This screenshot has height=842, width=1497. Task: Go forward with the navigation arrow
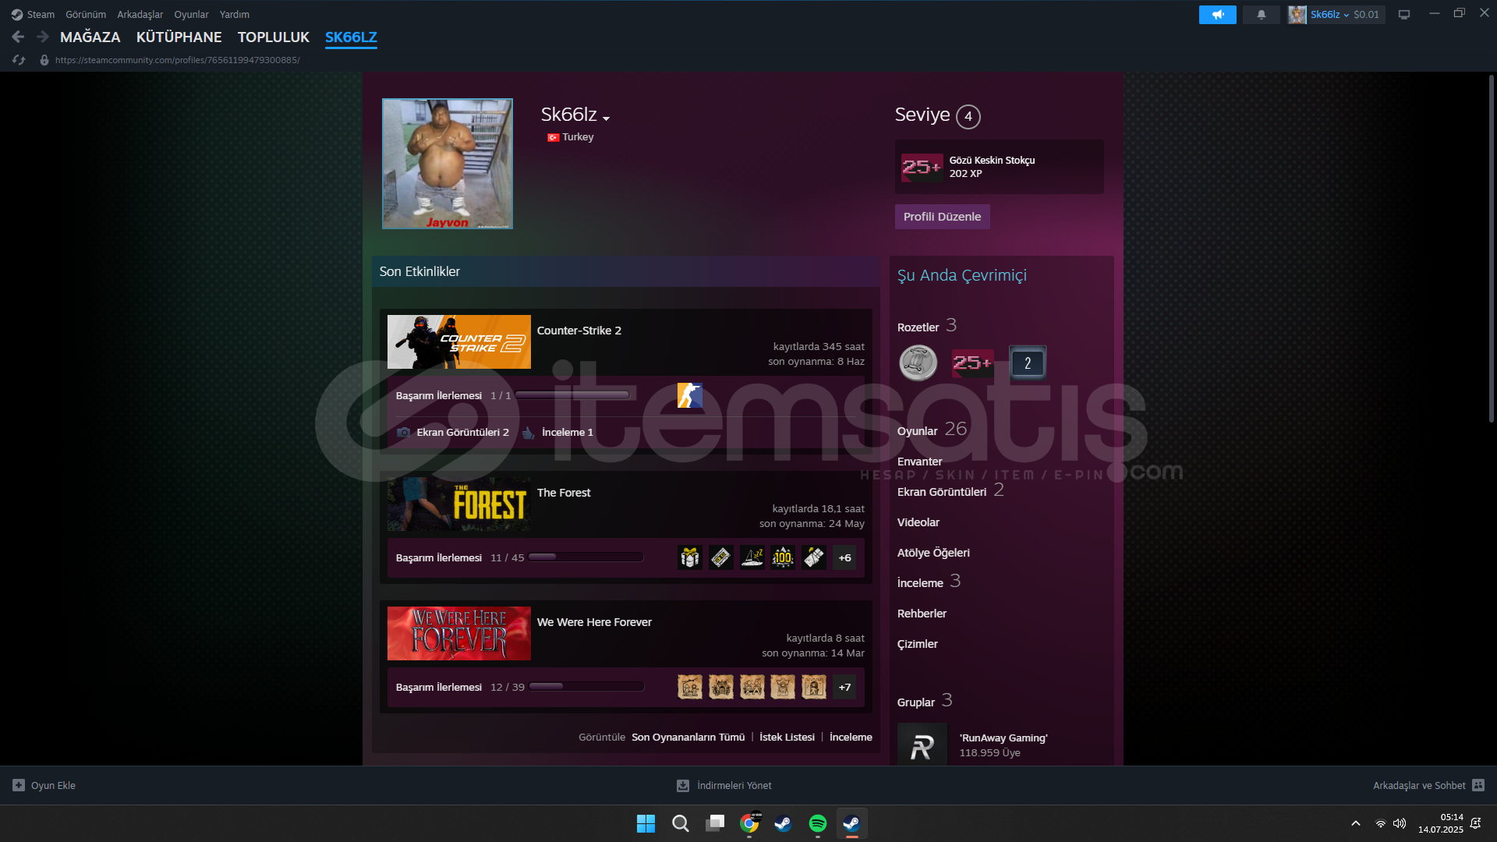click(43, 37)
